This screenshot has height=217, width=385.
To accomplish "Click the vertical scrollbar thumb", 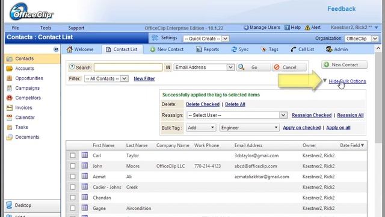I will (x=378, y=97).
